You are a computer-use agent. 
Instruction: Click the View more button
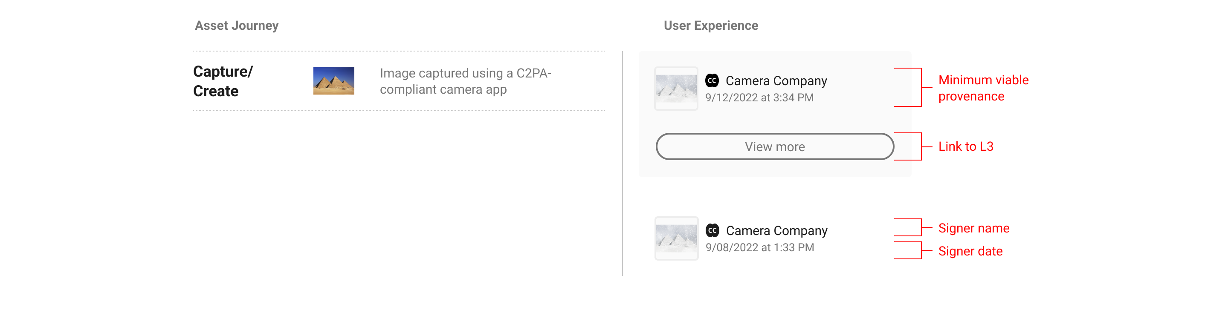tap(775, 146)
